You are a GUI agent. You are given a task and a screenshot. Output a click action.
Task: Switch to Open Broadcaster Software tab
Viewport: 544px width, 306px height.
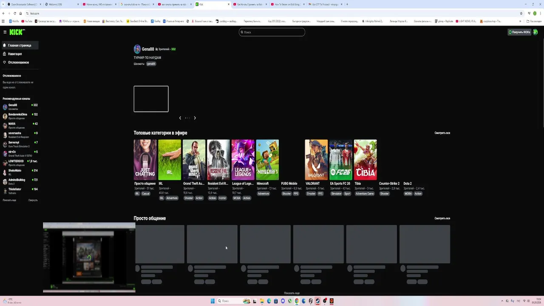click(24, 4)
